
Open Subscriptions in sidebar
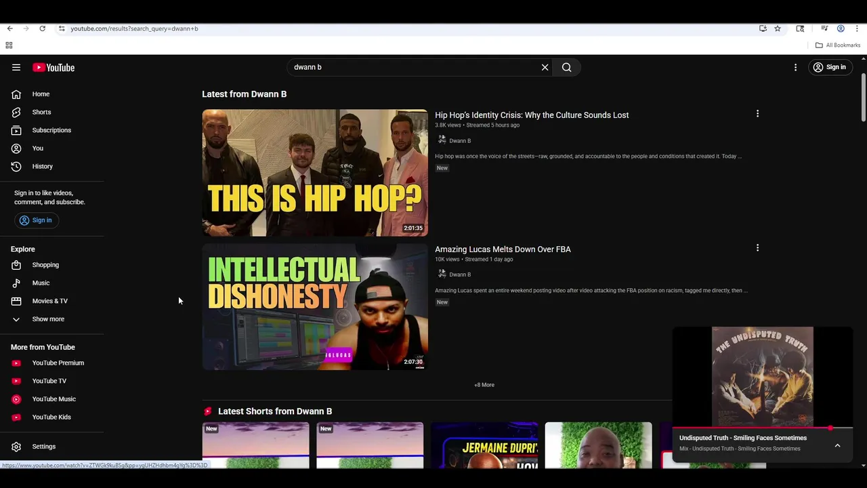point(52,130)
